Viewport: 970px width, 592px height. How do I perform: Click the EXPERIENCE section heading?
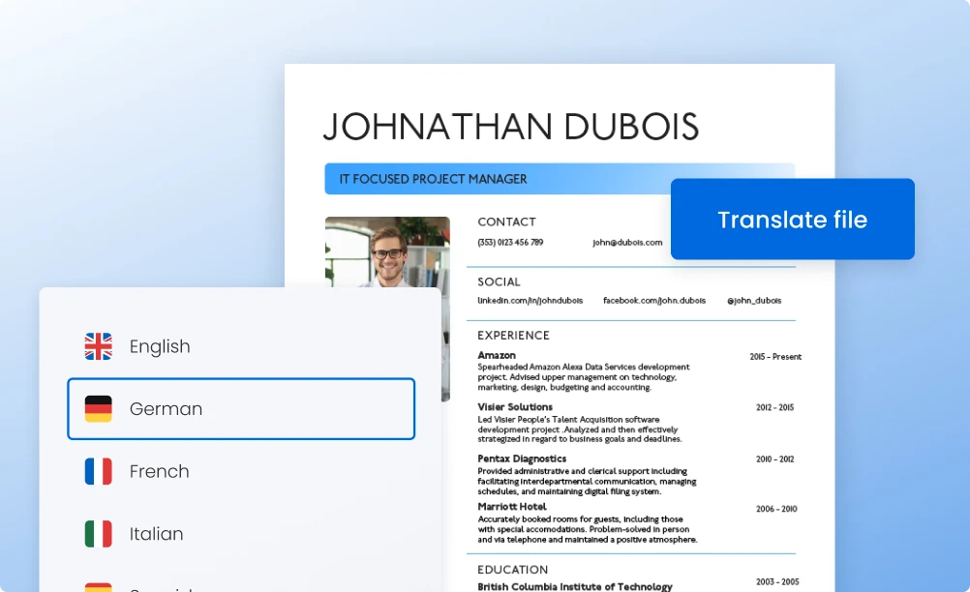point(513,335)
